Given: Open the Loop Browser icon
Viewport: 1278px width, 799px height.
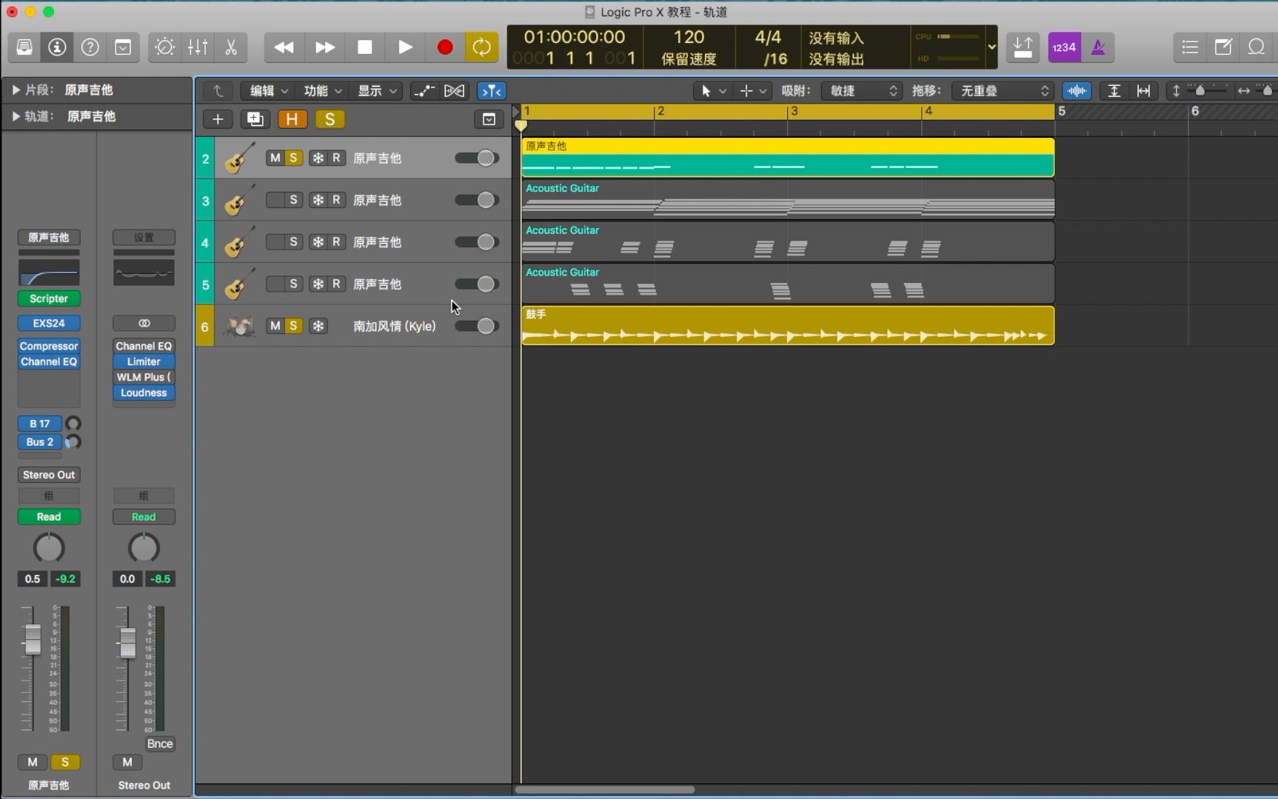Looking at the screenshot, I should (1257, 47).
